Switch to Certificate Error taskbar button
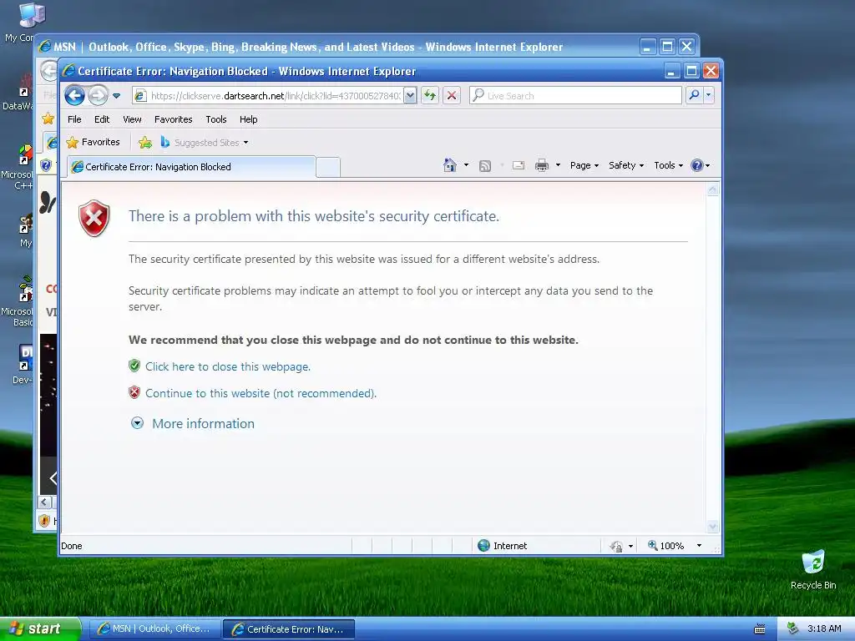Screen dimensions: 855x641 [289, 629]
